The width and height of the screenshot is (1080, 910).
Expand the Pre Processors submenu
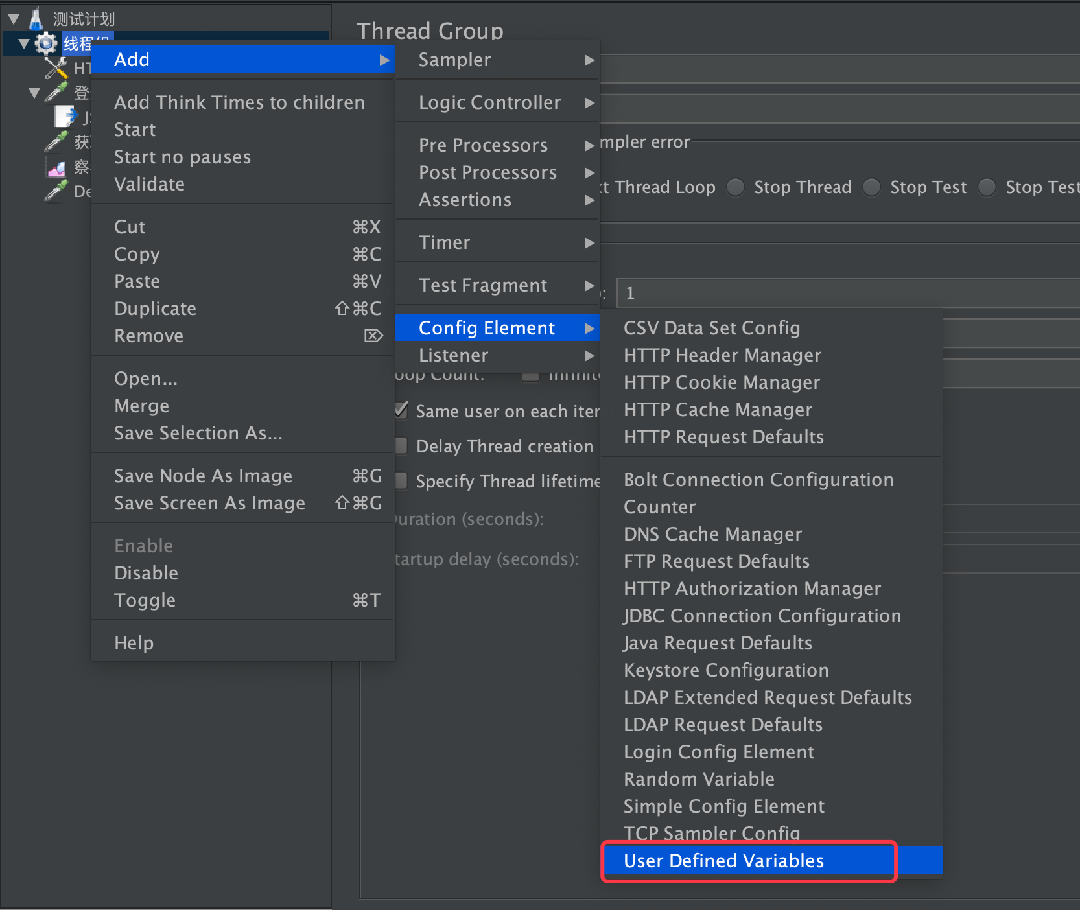pyautogui.click(x=498, y=145)
